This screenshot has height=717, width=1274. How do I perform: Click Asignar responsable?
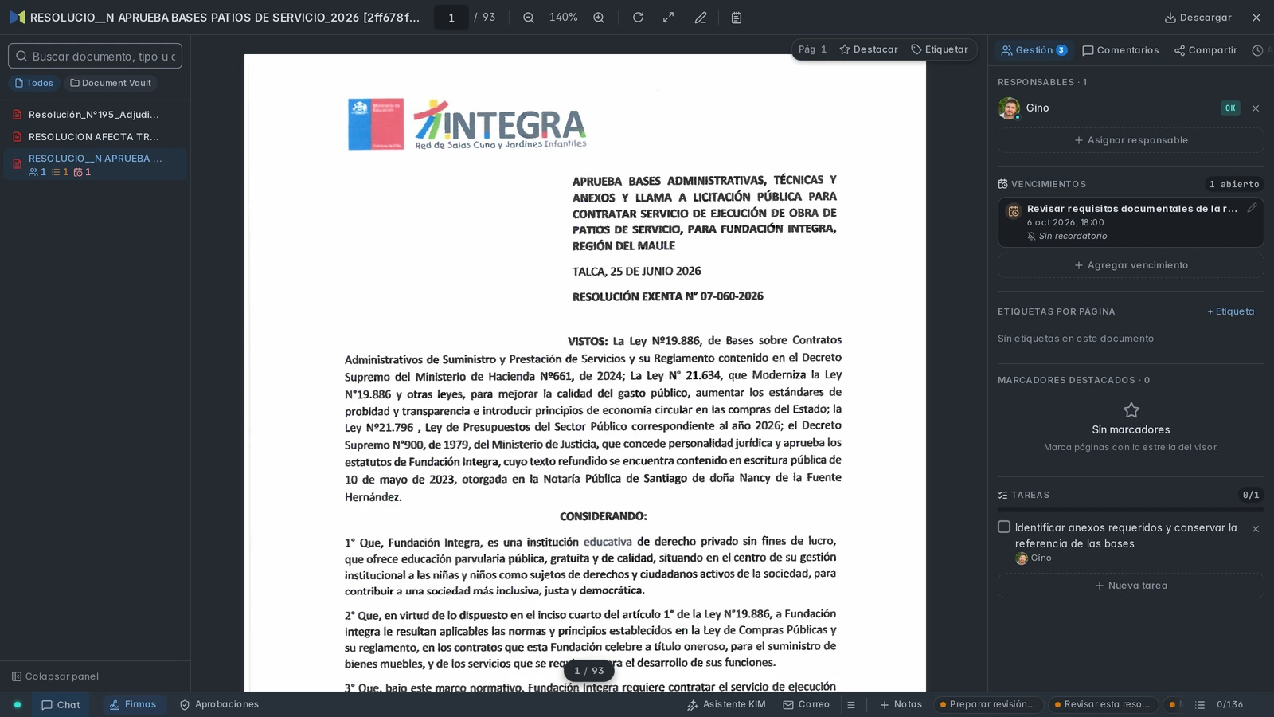coord(1131,140)
